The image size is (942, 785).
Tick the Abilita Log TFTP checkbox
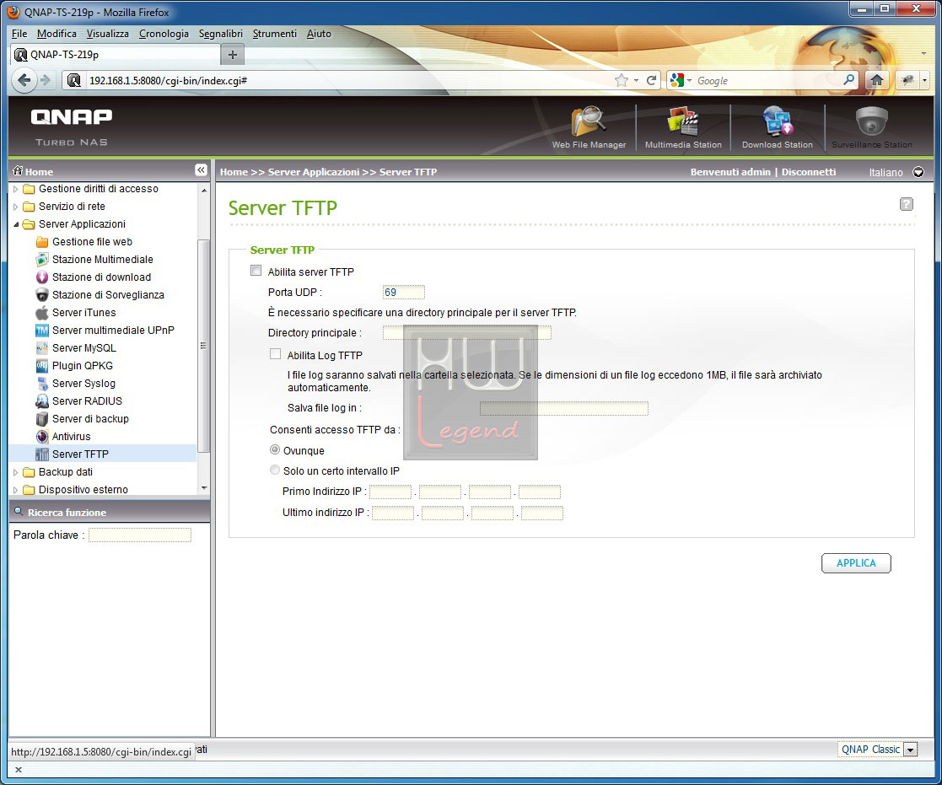275,354
